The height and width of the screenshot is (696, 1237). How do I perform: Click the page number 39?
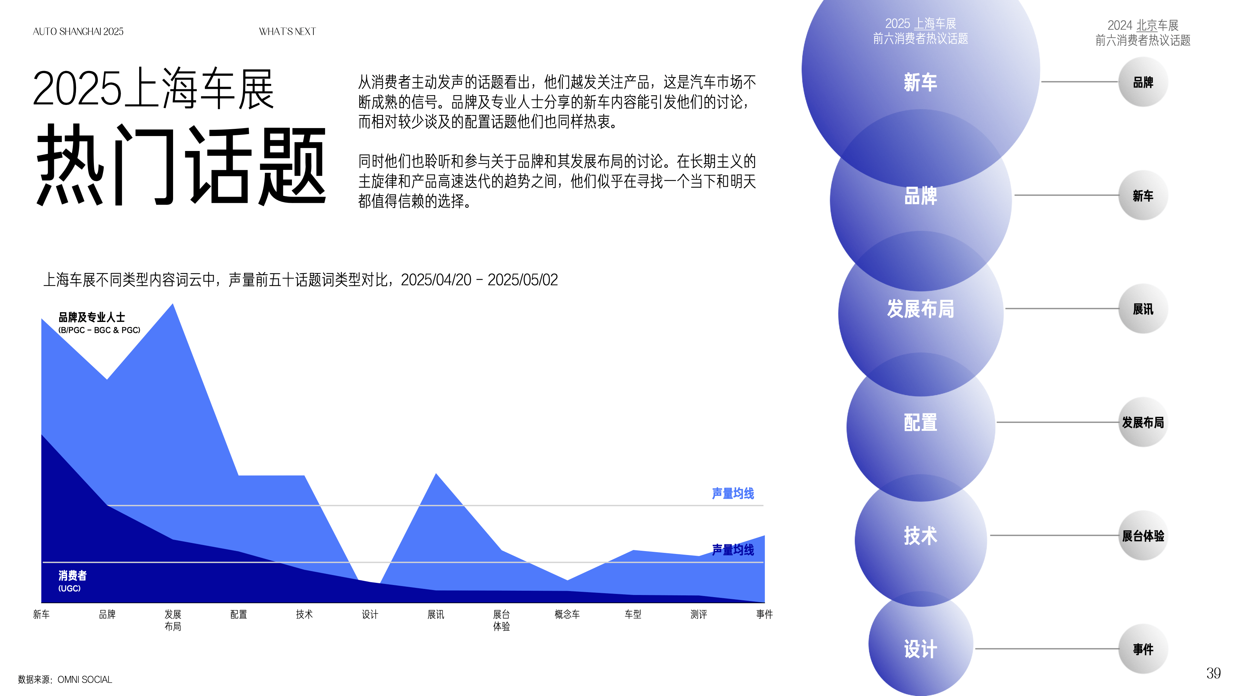[1213, 674]
